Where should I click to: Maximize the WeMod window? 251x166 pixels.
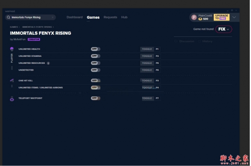pyautogui.click(x=232, y=10)
